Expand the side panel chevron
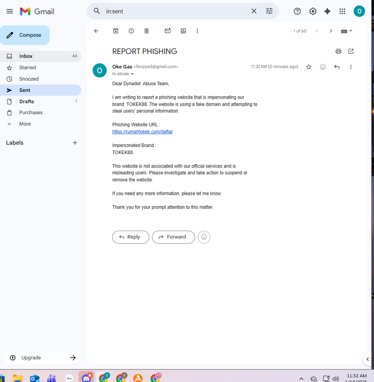The width and height of the screenshot is (374, 382). click(x=368, y=359)
